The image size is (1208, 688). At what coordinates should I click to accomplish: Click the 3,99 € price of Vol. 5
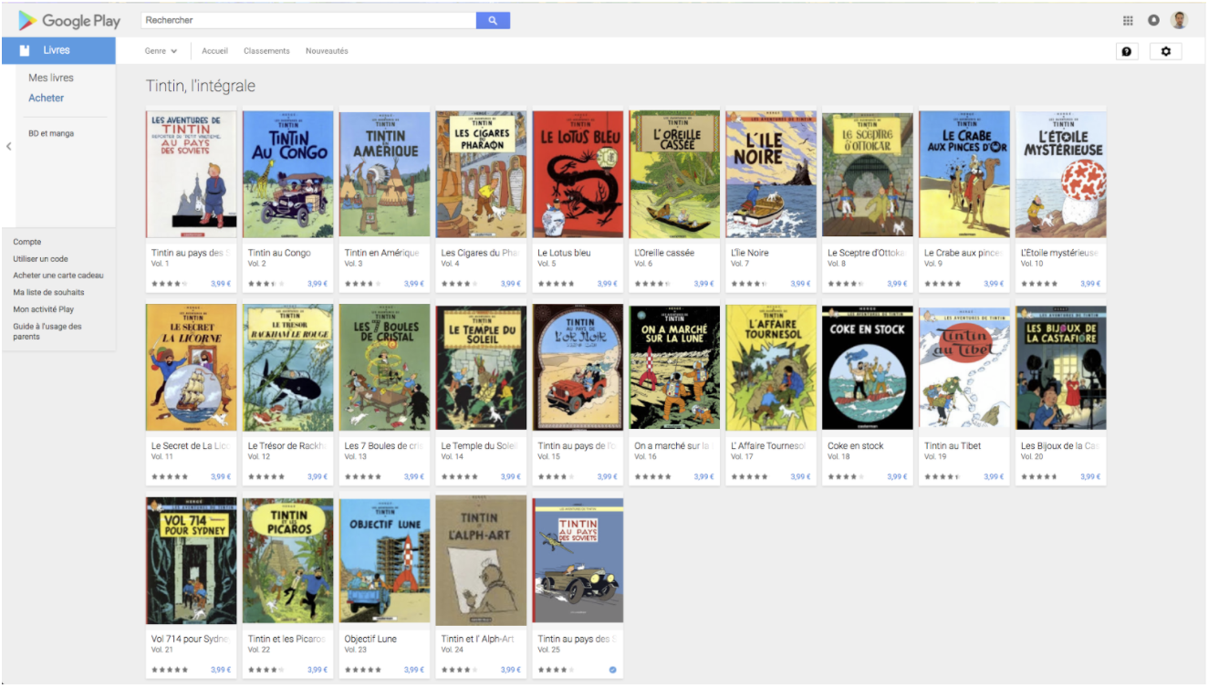pos(607,284)
